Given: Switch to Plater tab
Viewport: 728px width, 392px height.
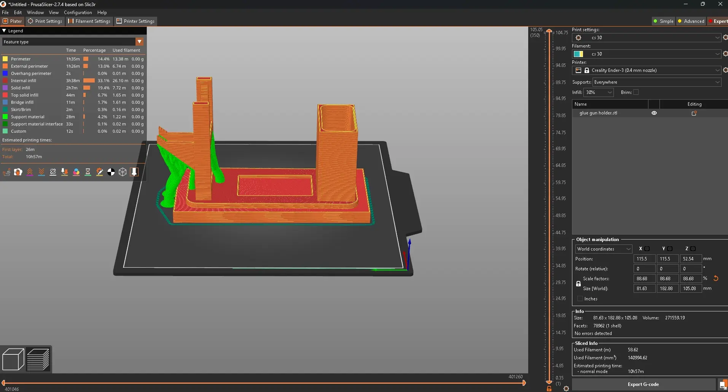Looking at the screenshot, I should 13,21.
